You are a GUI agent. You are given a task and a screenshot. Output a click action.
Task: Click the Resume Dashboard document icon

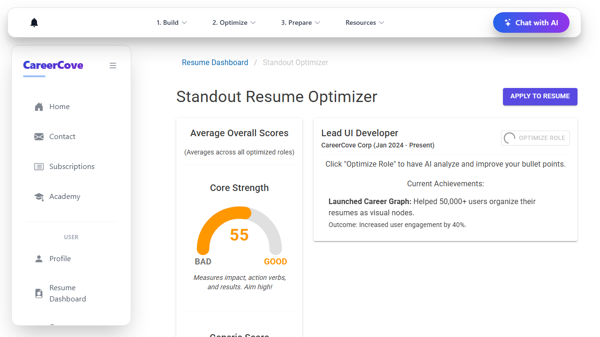39,293
